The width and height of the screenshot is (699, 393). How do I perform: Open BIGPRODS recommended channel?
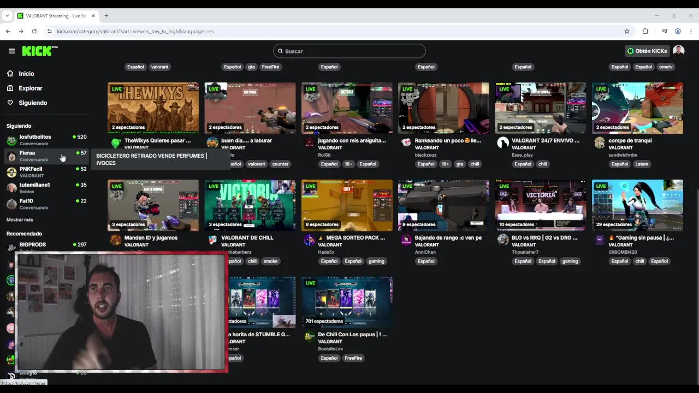point(46,246)
